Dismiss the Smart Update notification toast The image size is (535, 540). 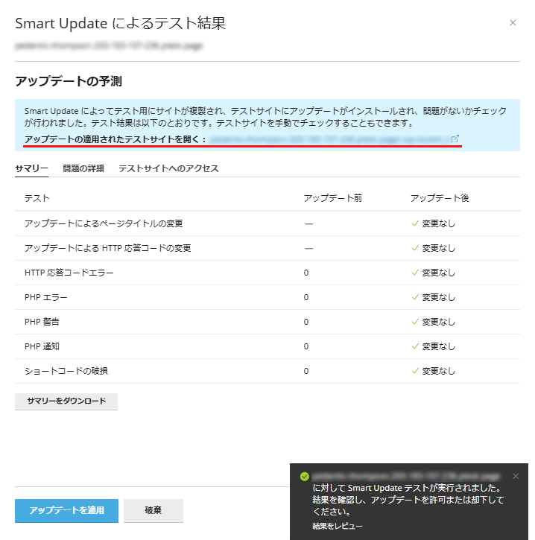(516, 476)
